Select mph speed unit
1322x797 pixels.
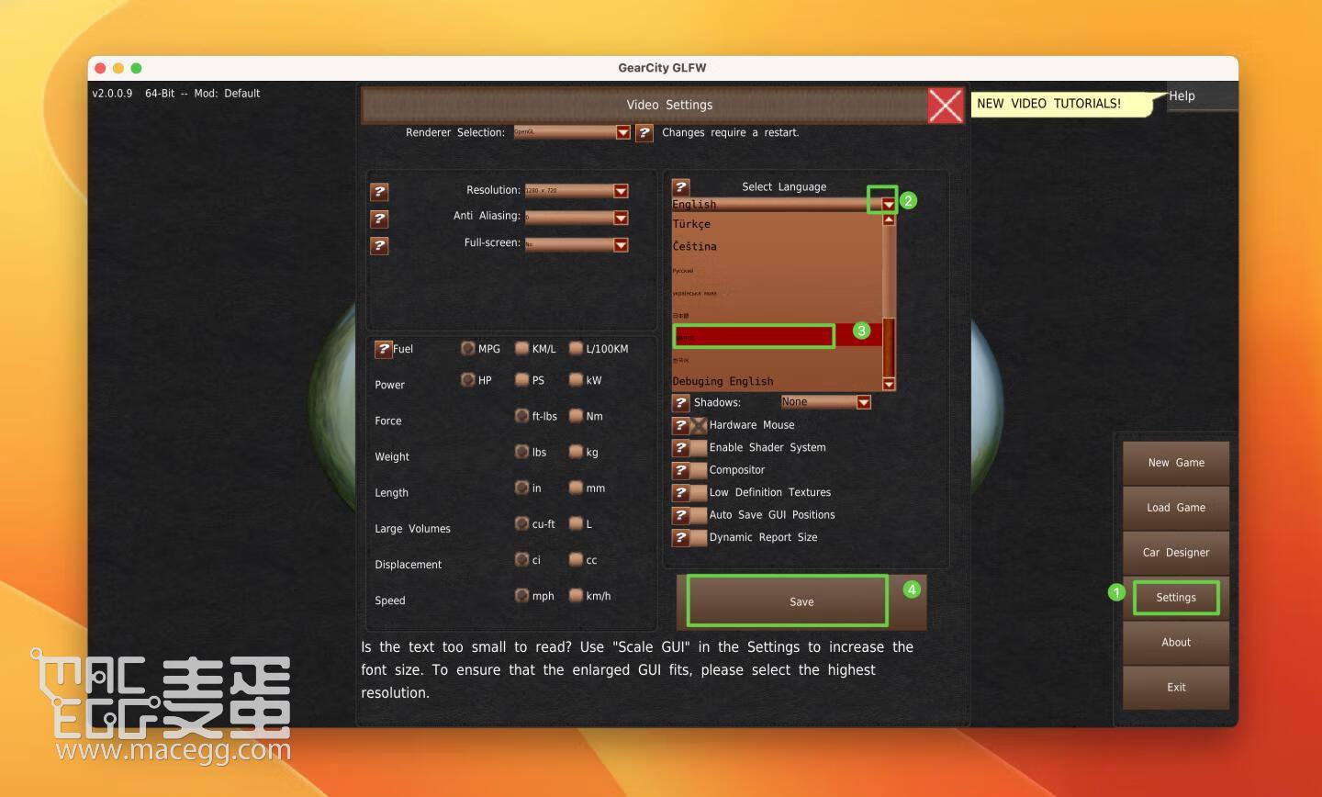521,595
